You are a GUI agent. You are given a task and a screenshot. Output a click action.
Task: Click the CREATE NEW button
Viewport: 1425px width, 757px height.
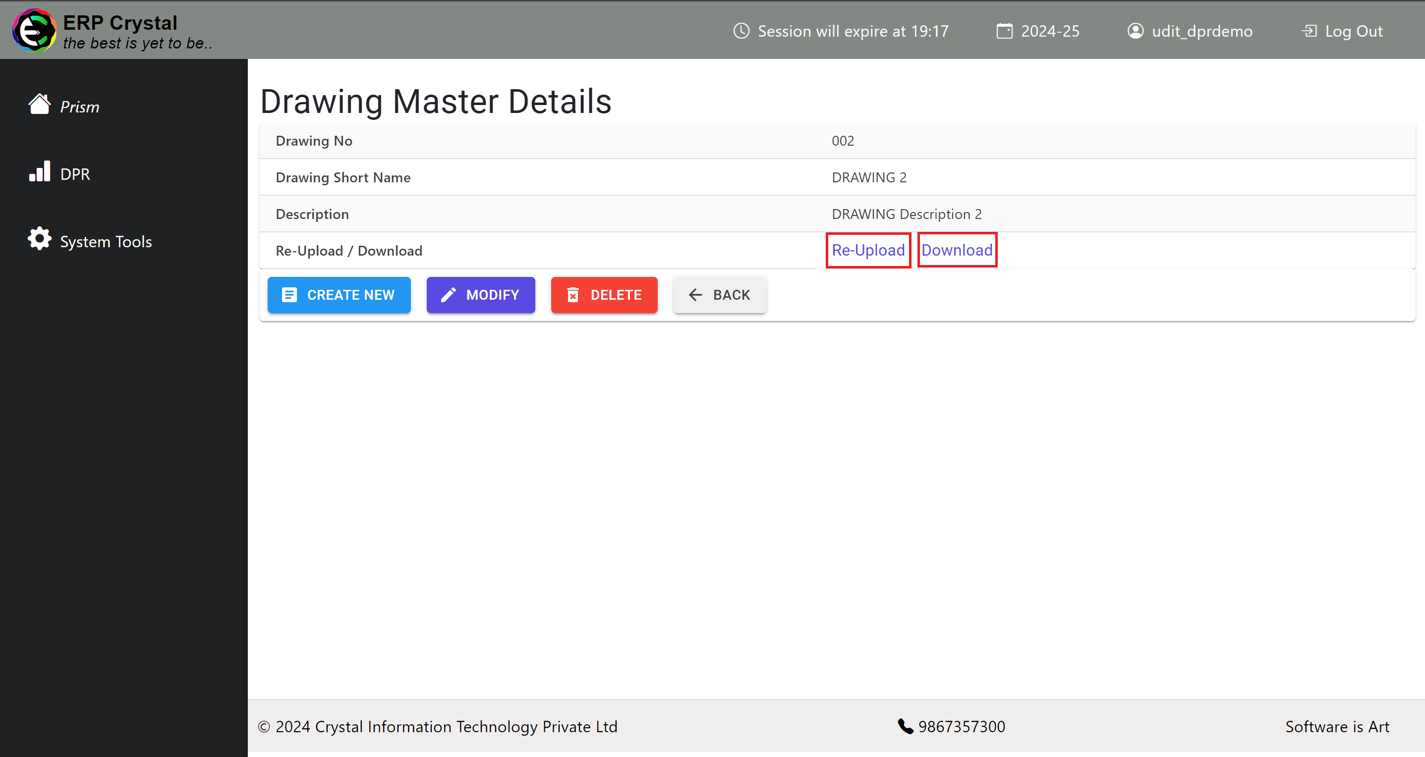click(x=339, y=294)
